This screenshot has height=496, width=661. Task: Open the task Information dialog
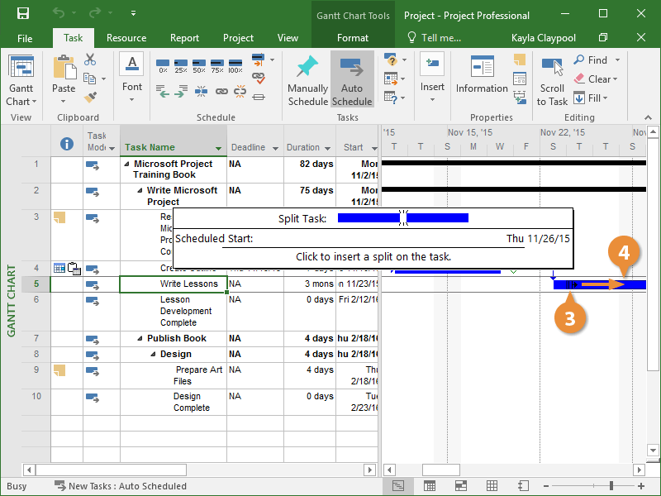pos(482,75)
